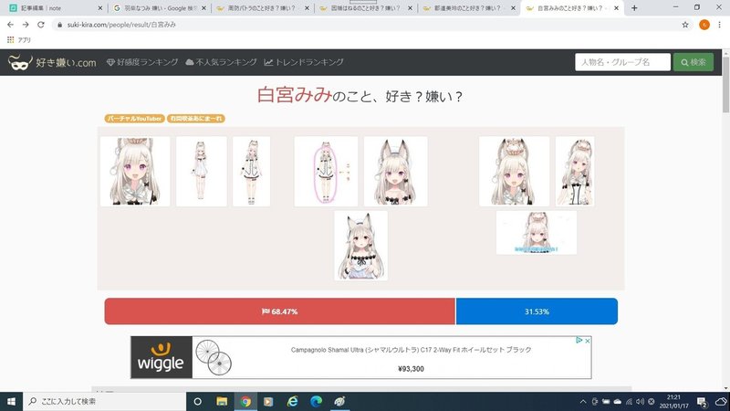Viewport: 730px width, 411px height.
Task: Open the paint palette app on the taskbar
Action: tap(339, 401)
